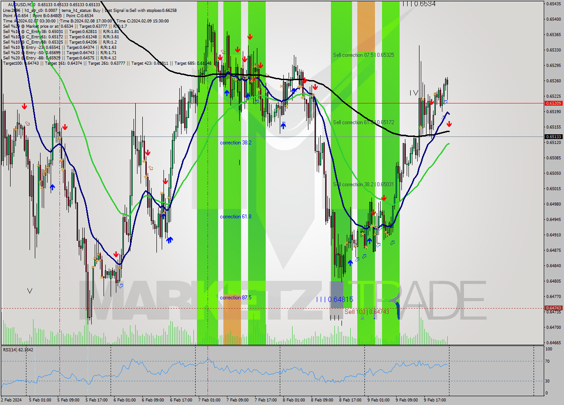
Task: Click the red 0.65209 price tag
Action: (x=554, y=103)
